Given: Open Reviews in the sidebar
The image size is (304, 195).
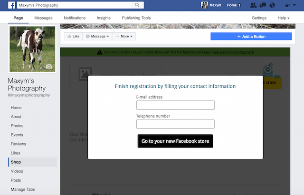Looking at the screenshot, I should click(x=19, y=144).
